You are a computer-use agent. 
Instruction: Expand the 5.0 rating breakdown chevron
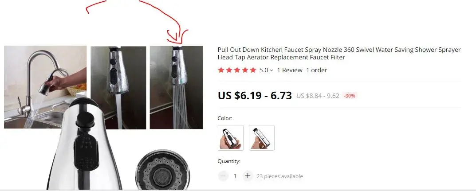click(x=271, y=70)
